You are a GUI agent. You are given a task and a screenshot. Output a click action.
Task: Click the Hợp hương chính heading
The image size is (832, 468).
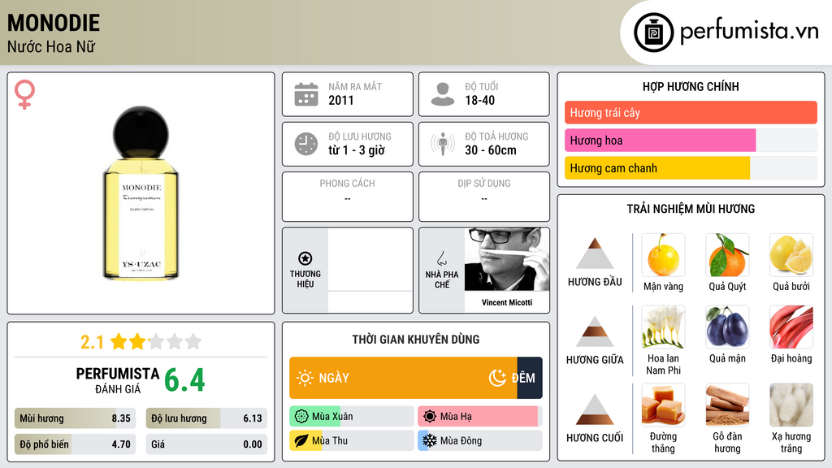tap(691, 86)
